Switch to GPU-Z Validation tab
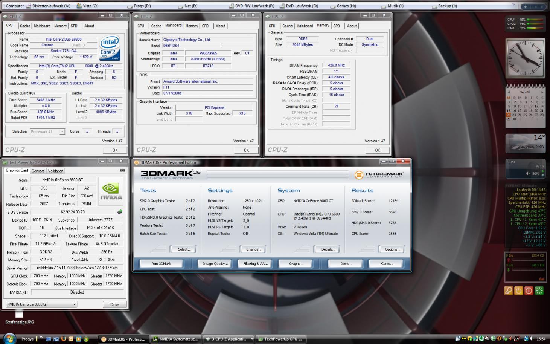Screen dimensions: 550x344 tap(56, 171)
